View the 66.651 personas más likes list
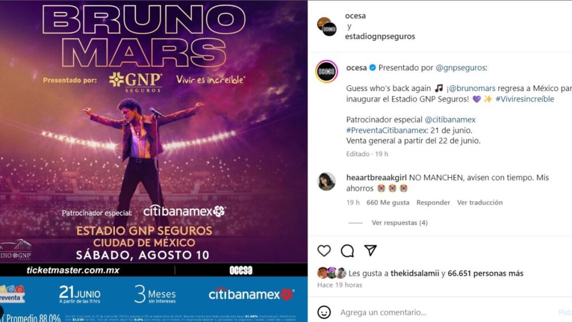Screen dimensions: 572x322 coord(485,273)
